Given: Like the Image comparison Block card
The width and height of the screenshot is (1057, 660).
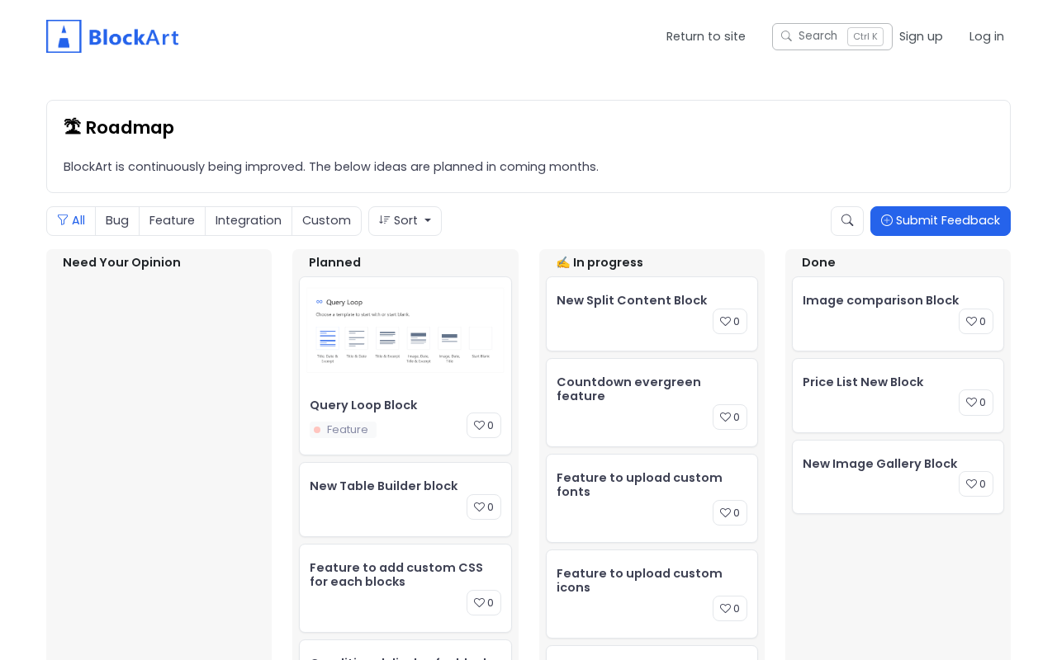Looking at the screenshot, I should point(976,322).
